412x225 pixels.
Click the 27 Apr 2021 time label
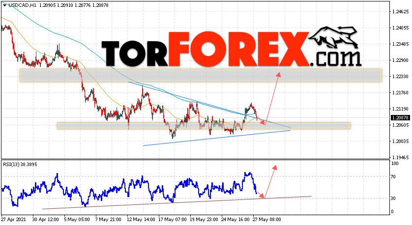[13, 220]
